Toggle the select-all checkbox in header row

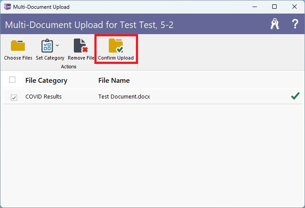tap(12, 80)
